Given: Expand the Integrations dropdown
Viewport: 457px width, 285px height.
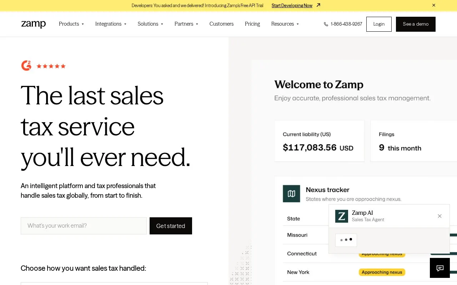Looking at the screenshot, I should coord(111,24).
